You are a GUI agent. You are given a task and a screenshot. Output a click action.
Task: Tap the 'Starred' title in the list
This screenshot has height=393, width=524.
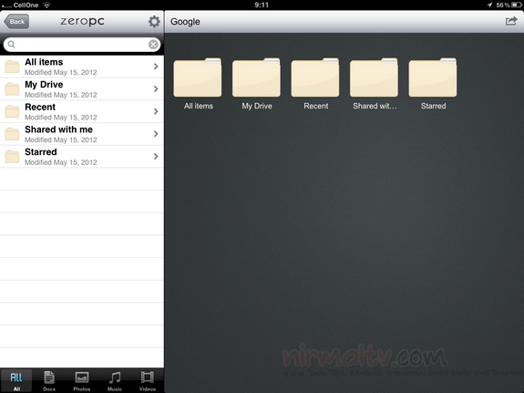point(41,152)
